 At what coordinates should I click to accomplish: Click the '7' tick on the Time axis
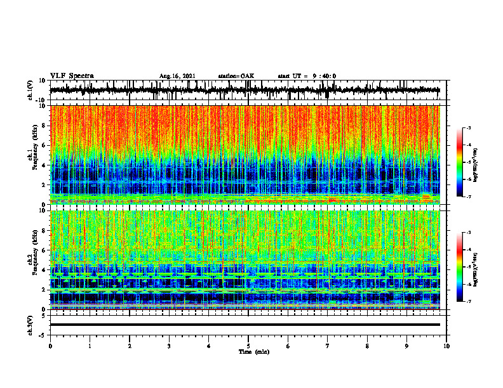(328, 346)
